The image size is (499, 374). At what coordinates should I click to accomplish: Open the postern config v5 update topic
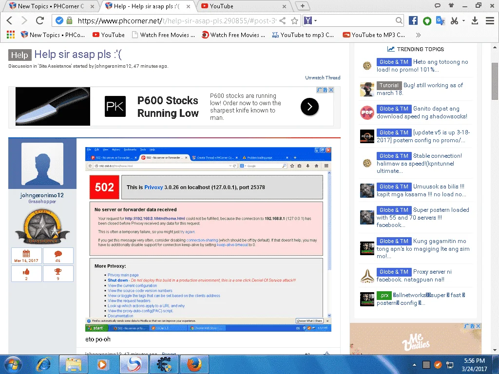(x=423, y=136)
